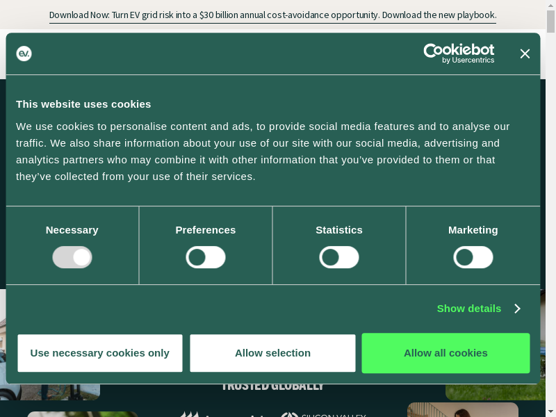Click the Necessary category label
The width and height of the screenshot is (556, 417).
(72, 230)
